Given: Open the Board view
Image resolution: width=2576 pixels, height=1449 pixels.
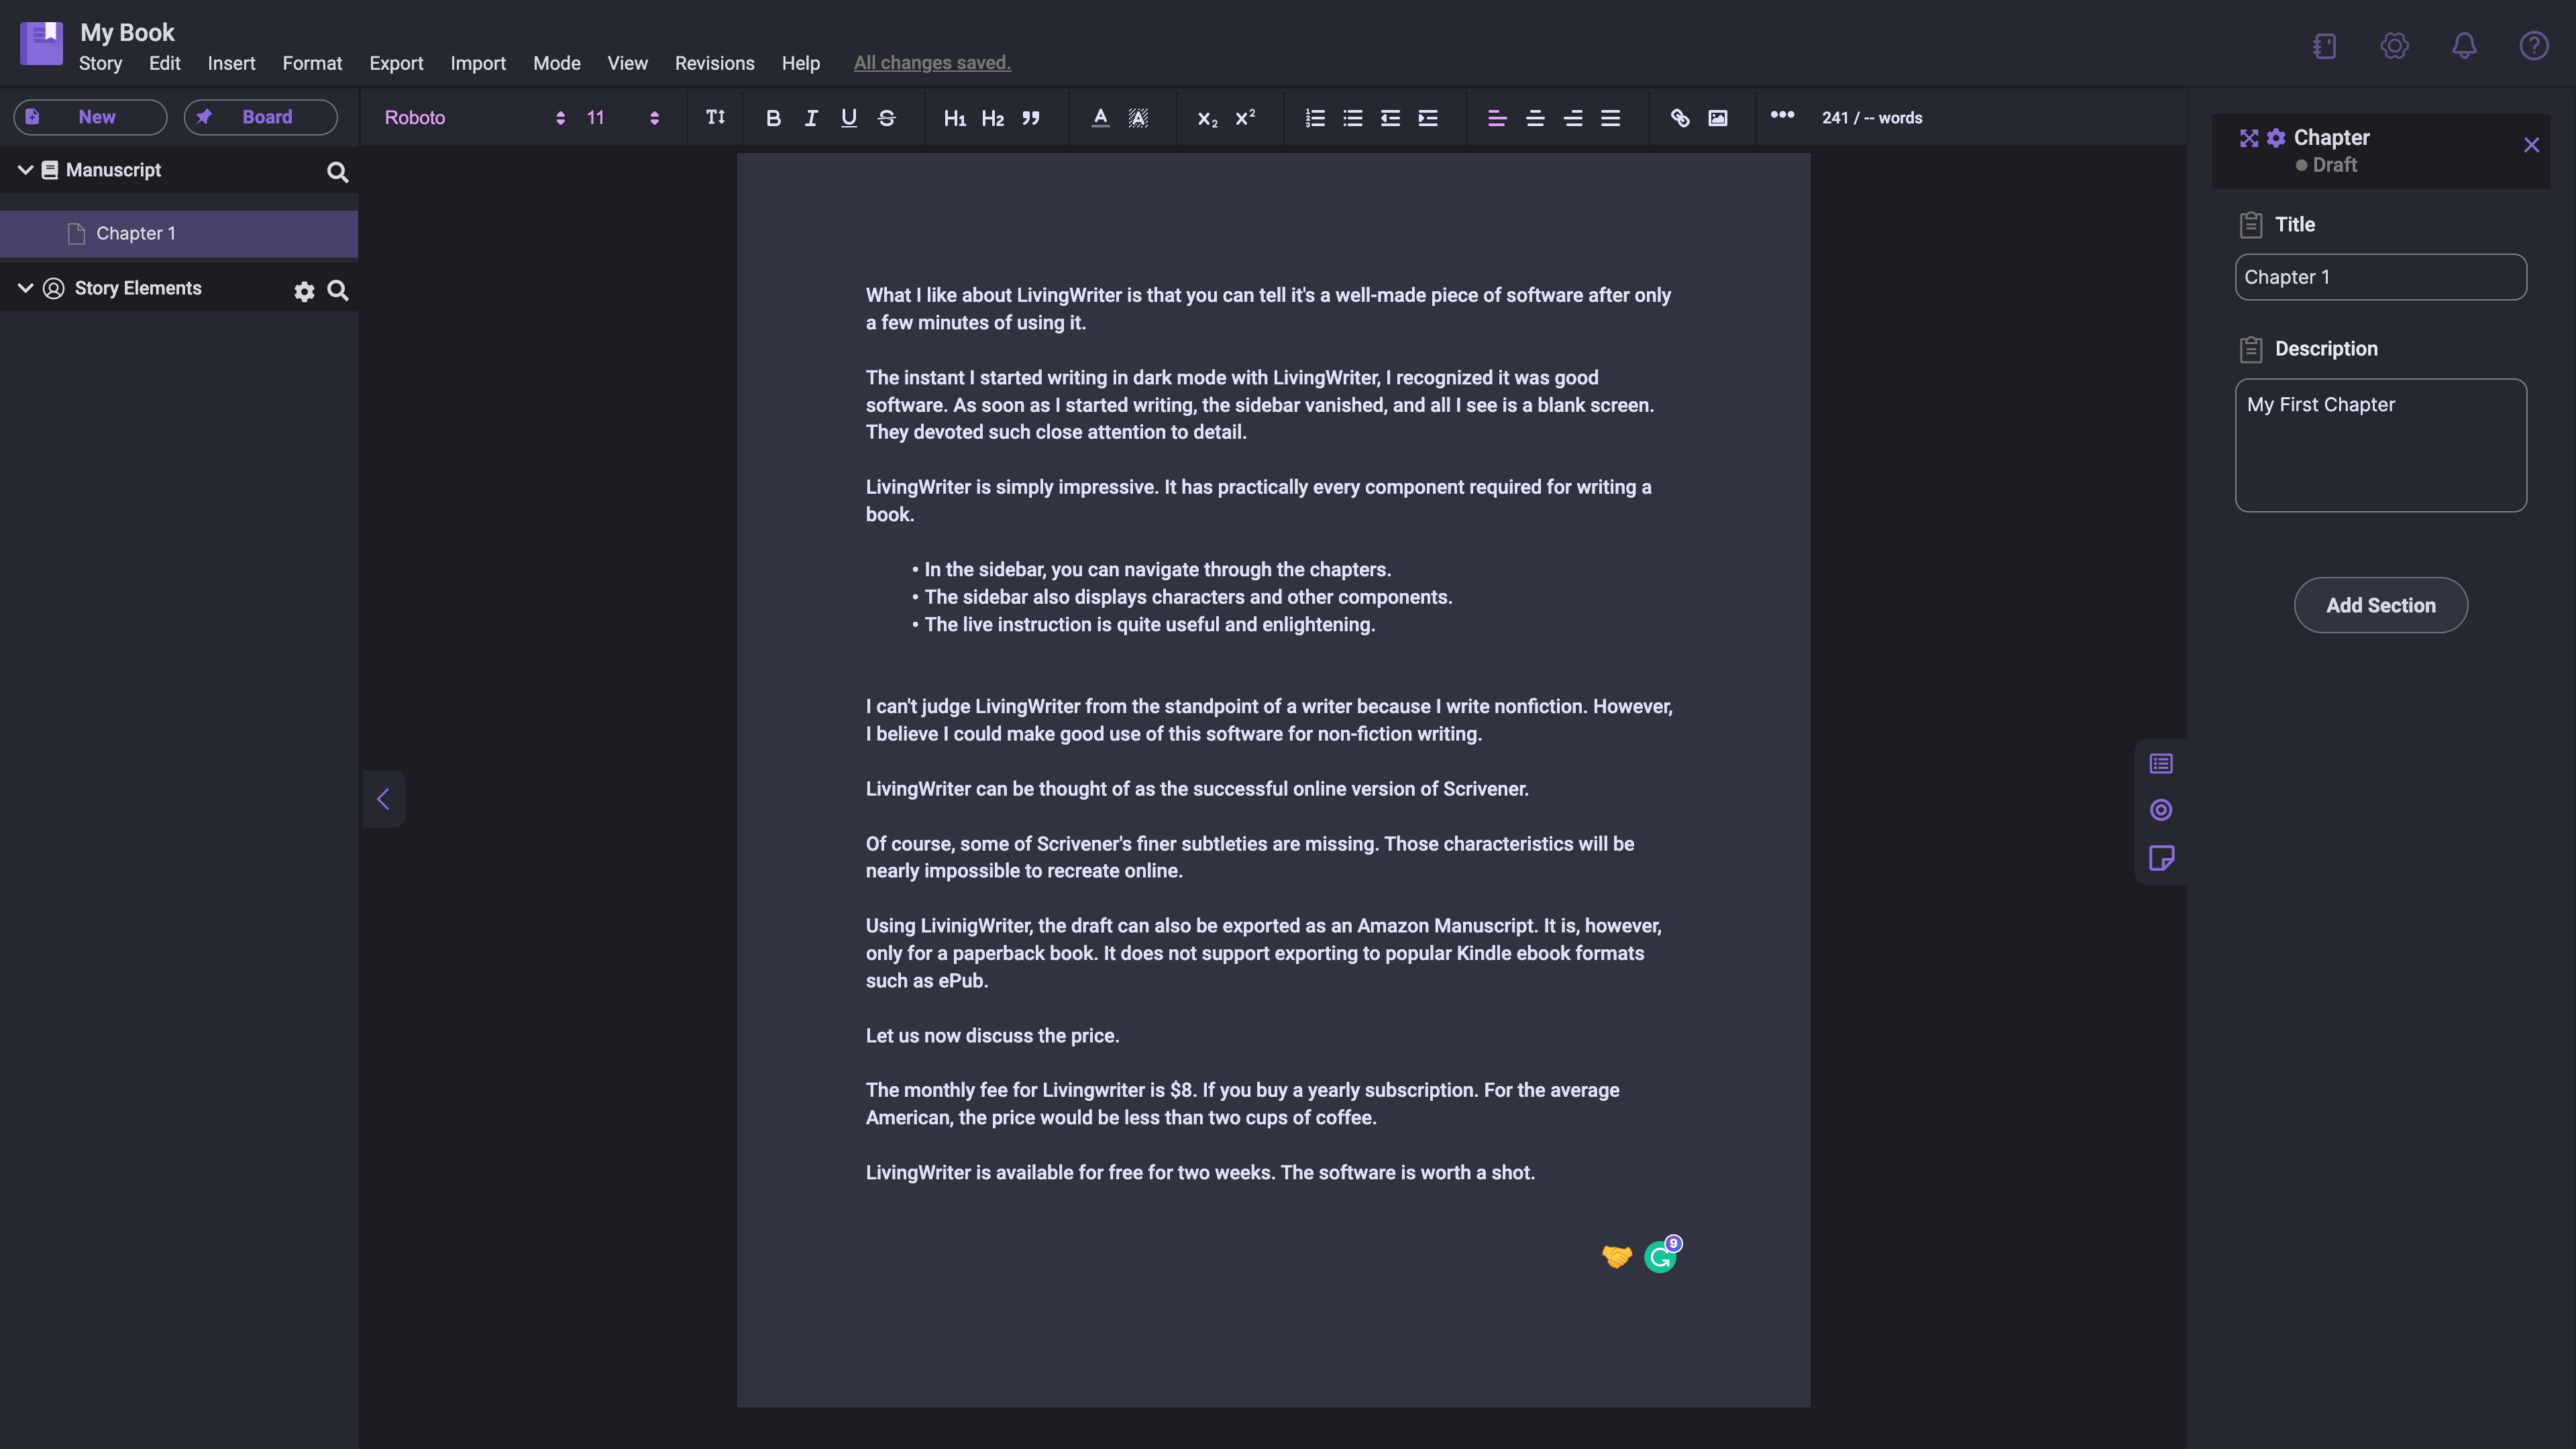Looking at the screenshot, I should (x=260, y=117).
